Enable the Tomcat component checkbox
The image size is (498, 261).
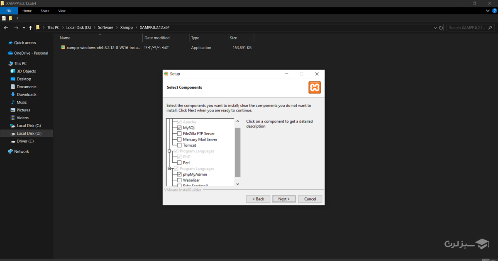point(179,145)
